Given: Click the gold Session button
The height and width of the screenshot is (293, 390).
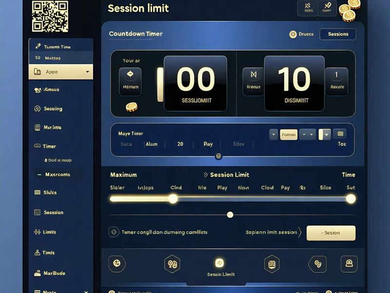Looking at the screenshot, I should (x=331, y=233).
